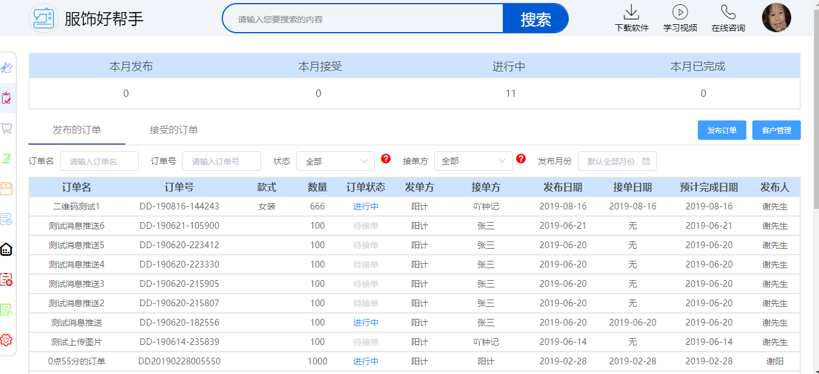Image resolution: width=819 pixels, height=374 pixels.
Task: Open the user avatar photo
Action: click(x=777, y=18)
